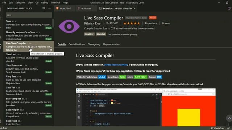Install the Sass Formatter extension

coord(49,72)
